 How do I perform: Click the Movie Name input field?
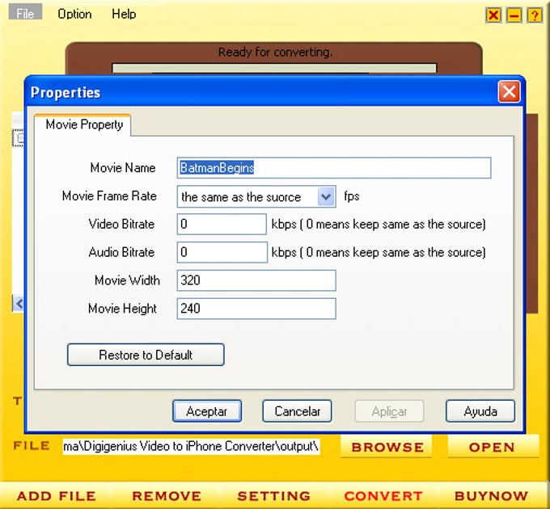coord(334,168)
